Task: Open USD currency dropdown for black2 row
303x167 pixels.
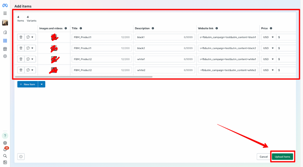Action: tap(269, 48)
